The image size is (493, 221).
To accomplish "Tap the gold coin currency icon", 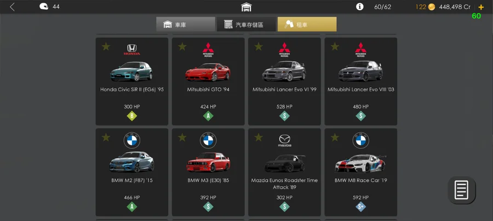I will [432, 7].
